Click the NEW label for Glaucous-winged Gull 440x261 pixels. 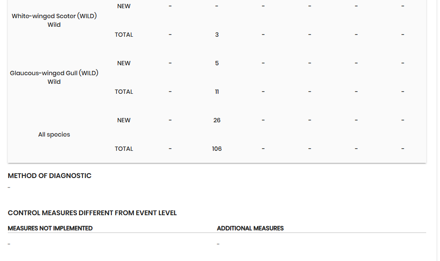click(124, 63)
